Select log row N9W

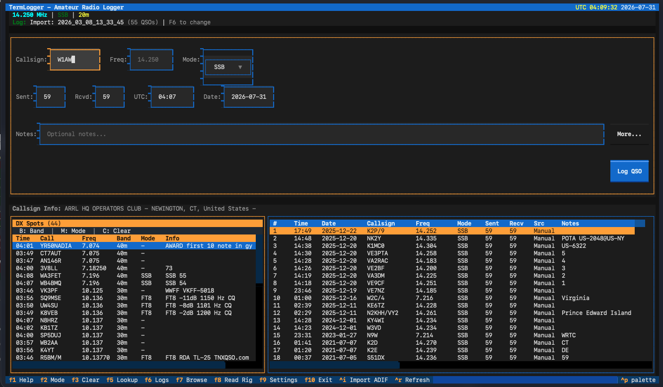(x=452, y=335)
